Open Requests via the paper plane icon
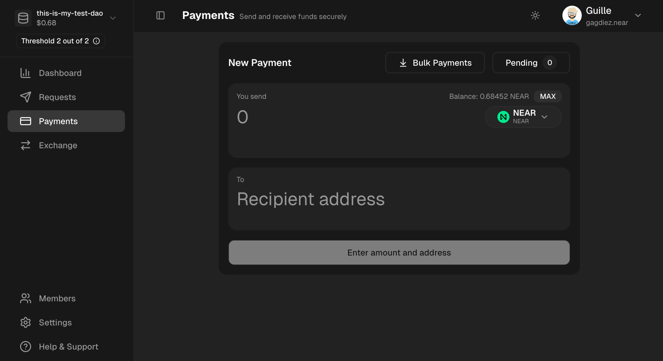663x361 pixels. (26, 97)
